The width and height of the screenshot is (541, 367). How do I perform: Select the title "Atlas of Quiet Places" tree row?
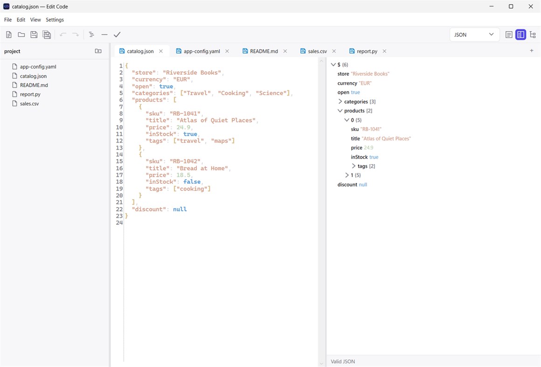(x=381, y=138)
